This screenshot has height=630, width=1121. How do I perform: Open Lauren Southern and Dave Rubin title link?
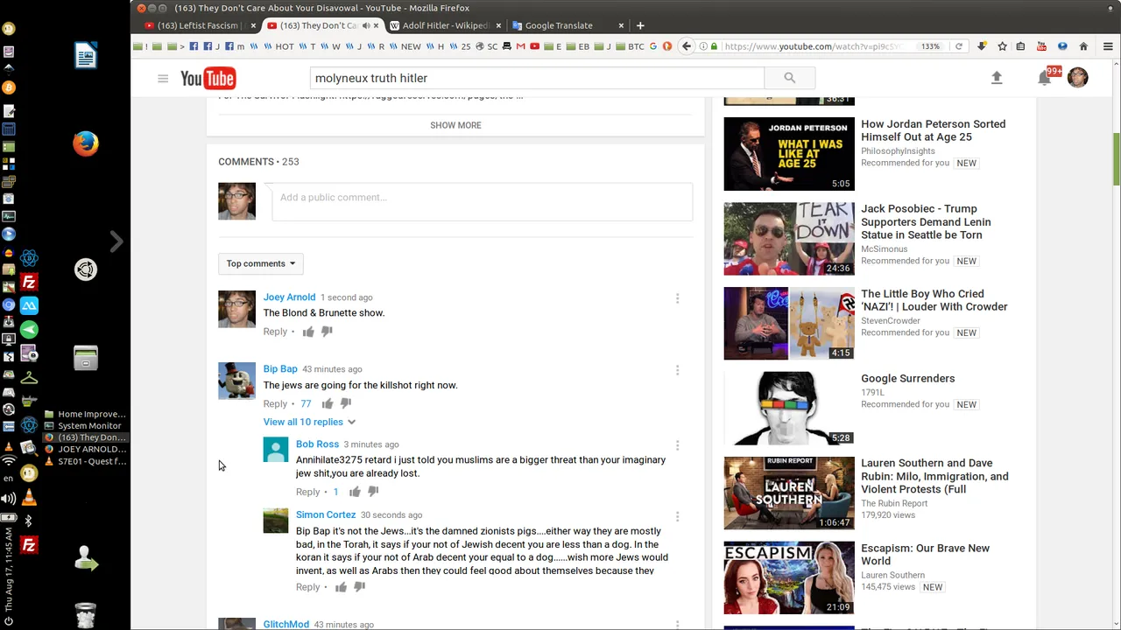tap(934, 476)
